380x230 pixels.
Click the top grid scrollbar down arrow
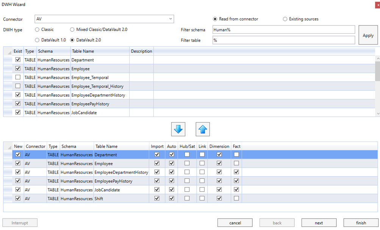coord(378,113)
